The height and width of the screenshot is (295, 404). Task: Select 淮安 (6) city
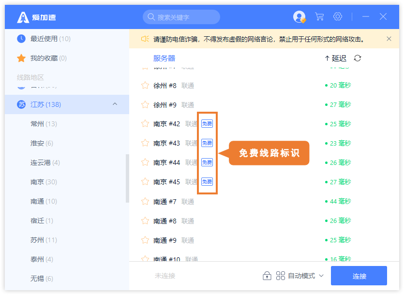coord(67,143)
